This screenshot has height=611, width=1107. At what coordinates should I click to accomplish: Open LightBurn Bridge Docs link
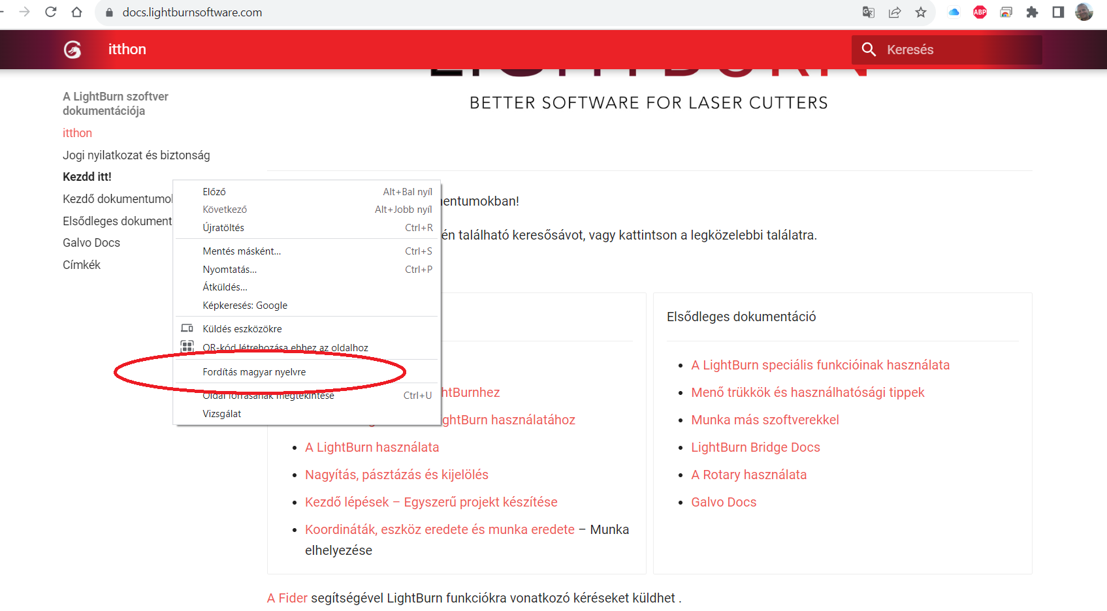(756, 447)
